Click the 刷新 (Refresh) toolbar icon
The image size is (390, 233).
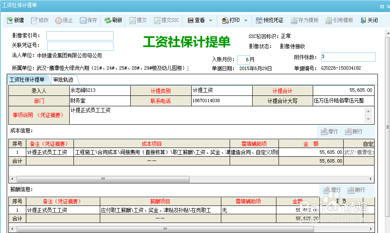[x=108, y=20]
